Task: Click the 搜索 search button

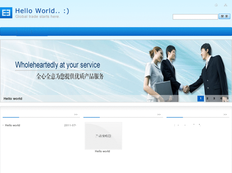Action: (224, 16)
